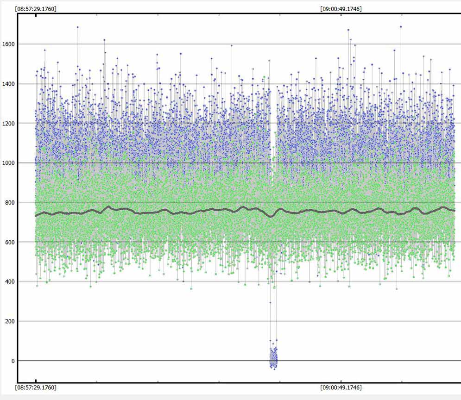
Task: Select the dark gray moving average line
Action: pyautogui.click(x=185, y=212)
